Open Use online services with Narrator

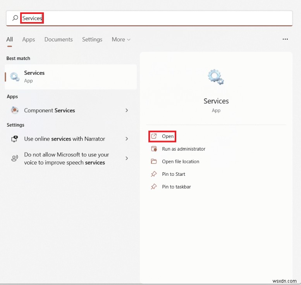(x=71, y=139)
